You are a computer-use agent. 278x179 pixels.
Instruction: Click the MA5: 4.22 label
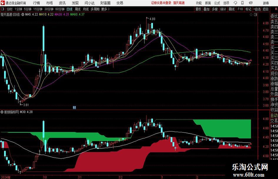click(31, 14)
